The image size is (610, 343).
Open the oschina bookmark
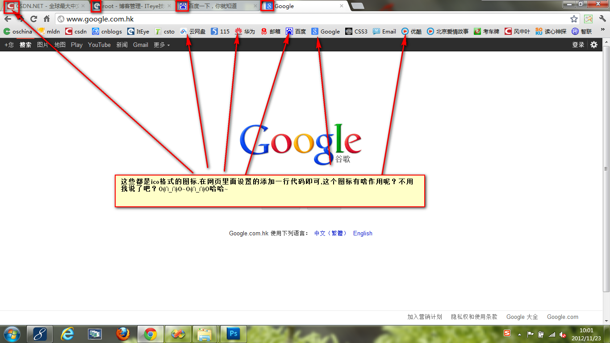coord(18,31)
